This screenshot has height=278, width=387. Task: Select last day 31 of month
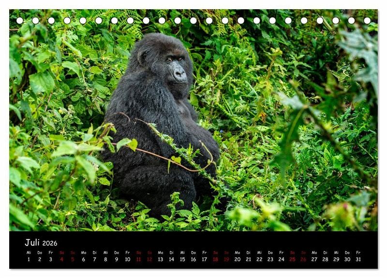click(358, 259)
